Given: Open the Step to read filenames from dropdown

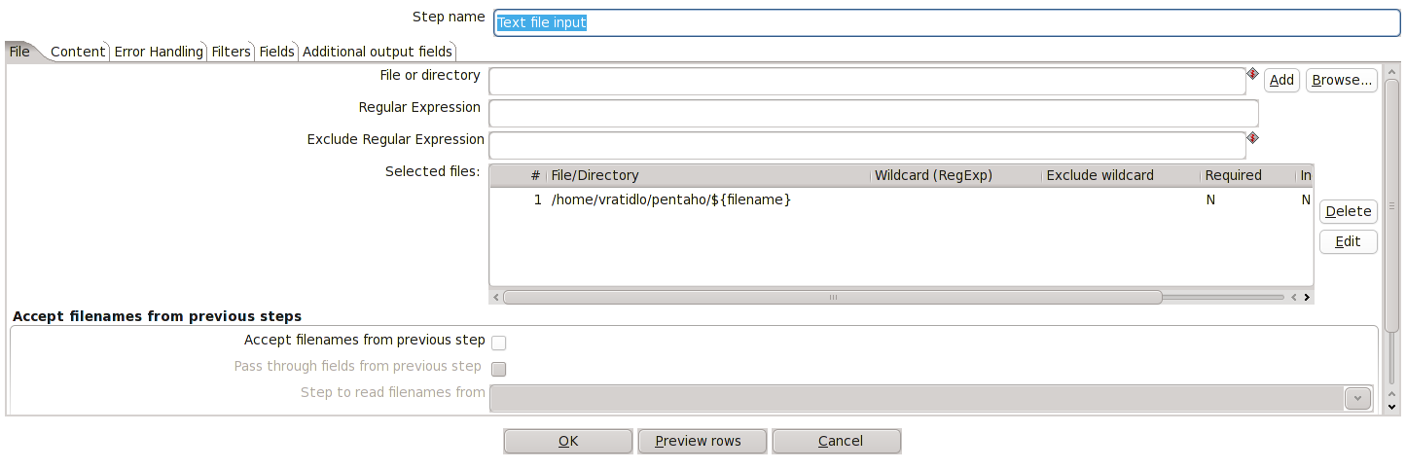Looking at the screenshot, I should pyautogui.click(x=1357, y=398).
